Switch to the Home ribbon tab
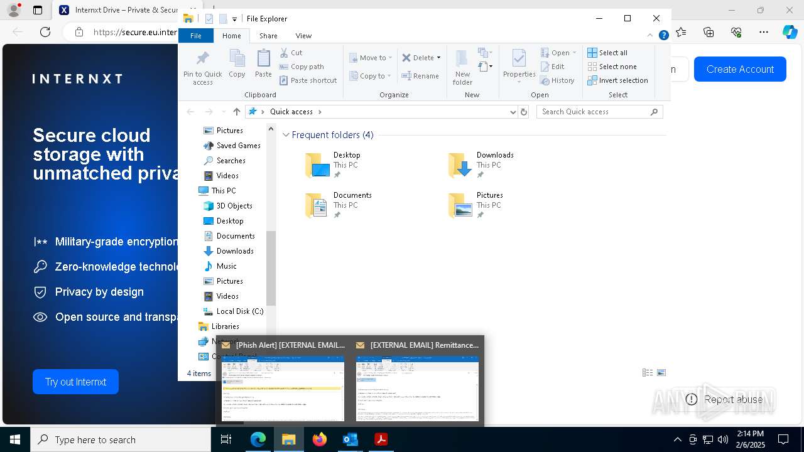The image size is (804, 452). [x=232, y=36]
